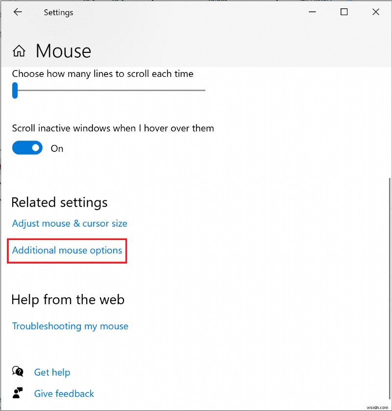
Task: Click the Settings title in the title bar
Action: coord(58,12)
